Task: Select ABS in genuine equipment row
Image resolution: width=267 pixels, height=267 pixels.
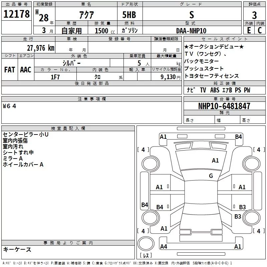Action: point(215,90)
